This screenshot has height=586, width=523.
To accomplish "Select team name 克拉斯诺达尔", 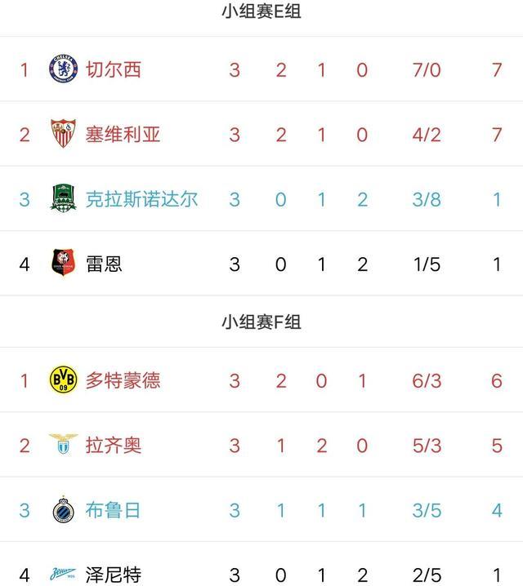I will click(x=141, y=199).
